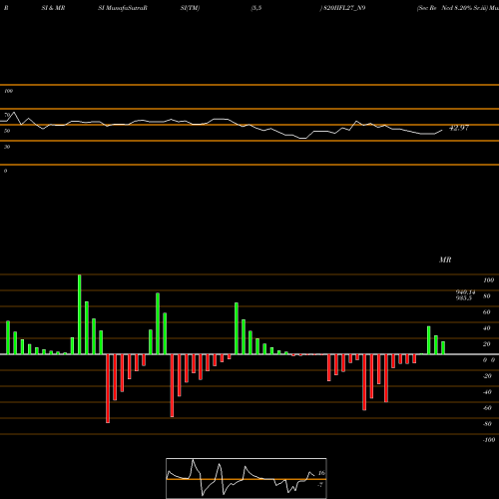Viewport: 499px width, 499px height.
Task: Click the 'SI(TM)' header label
Action: pos(190,8)
